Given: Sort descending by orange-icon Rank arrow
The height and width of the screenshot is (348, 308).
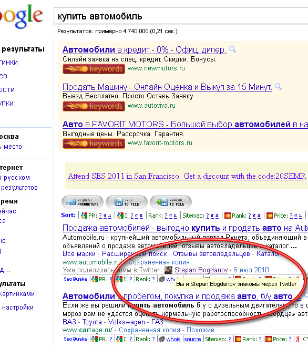Looking at the screenshot, I should click(x=259, y=216).
